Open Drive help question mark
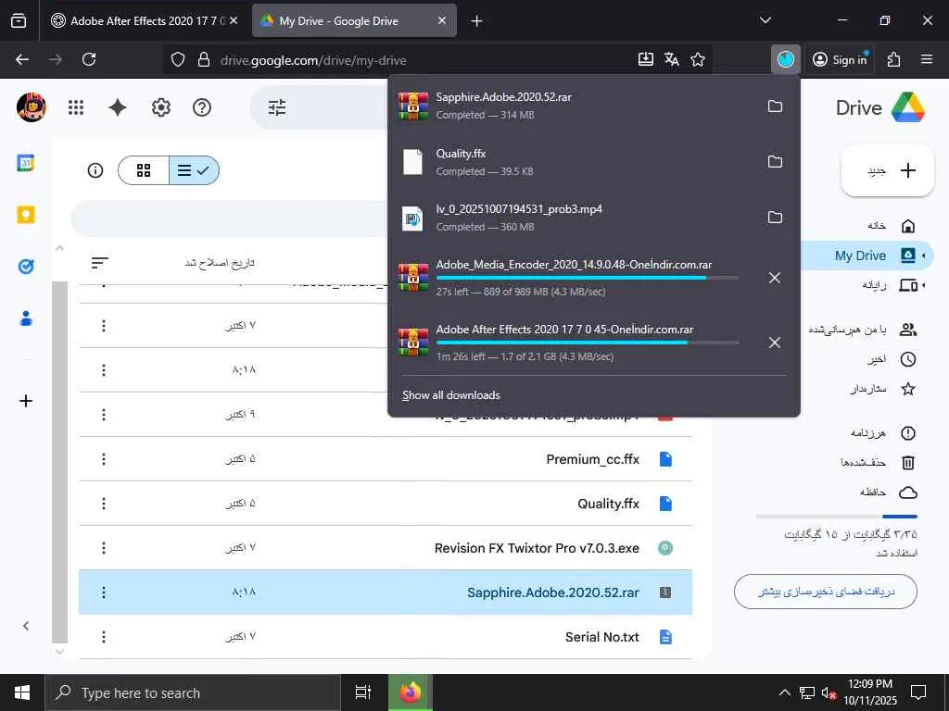949x711 pixels. tap(201, 107)
